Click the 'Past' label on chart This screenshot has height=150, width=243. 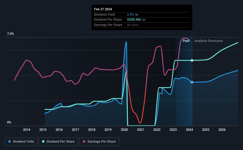point(186,41)
